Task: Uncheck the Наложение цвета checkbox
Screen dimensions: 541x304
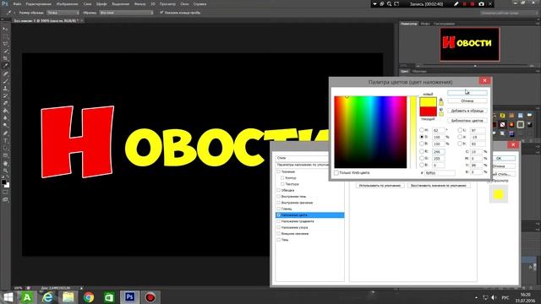Action: pos(278,214)
